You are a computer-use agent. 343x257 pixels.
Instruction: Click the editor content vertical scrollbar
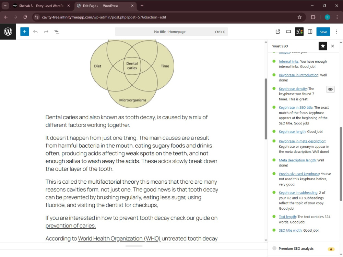pyautogui.click(x=266, y=109)
